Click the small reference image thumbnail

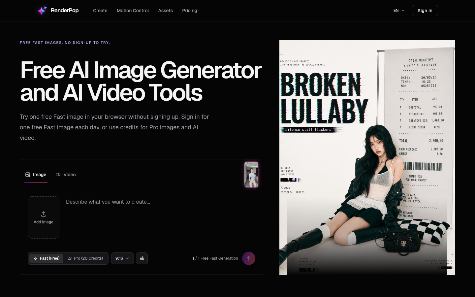point(251,175)
